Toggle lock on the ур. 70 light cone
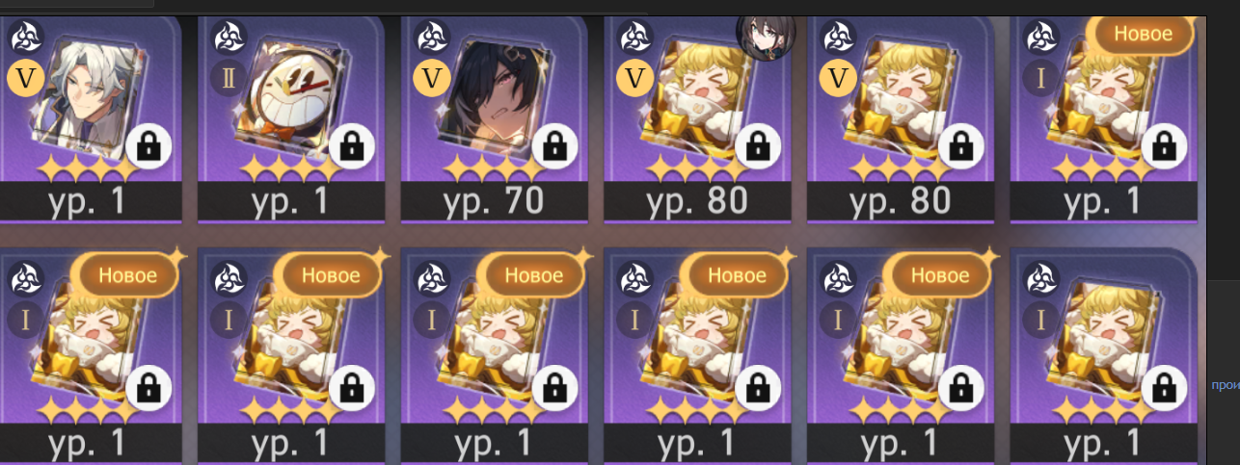 (x=555, y=146)
